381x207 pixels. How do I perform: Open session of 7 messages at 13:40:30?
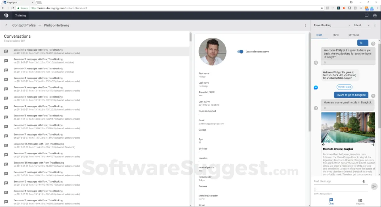[x=95, y=70]
